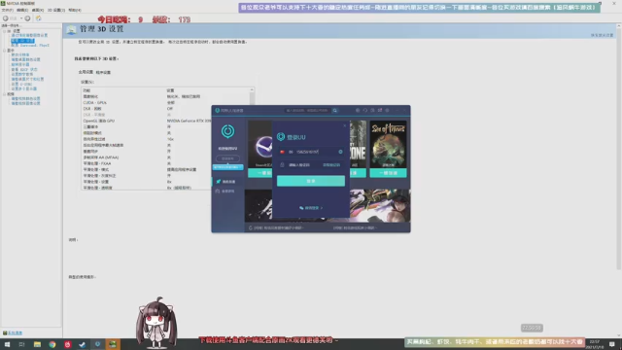Click the message box icon in UU header
The width and height of the screenshot is (622, 350).
[372, 110]
